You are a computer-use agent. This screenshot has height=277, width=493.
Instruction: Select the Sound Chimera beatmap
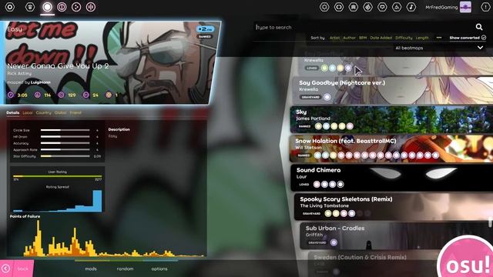point(392,178)
